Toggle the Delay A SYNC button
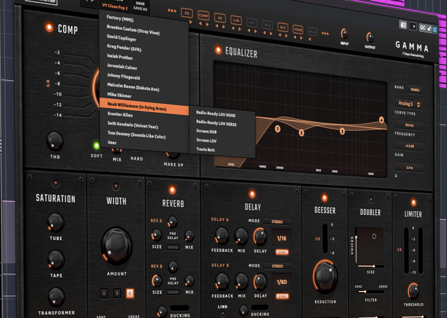Image resolution: width=447 pixels, height=318 pixels. tap(282, 252)
